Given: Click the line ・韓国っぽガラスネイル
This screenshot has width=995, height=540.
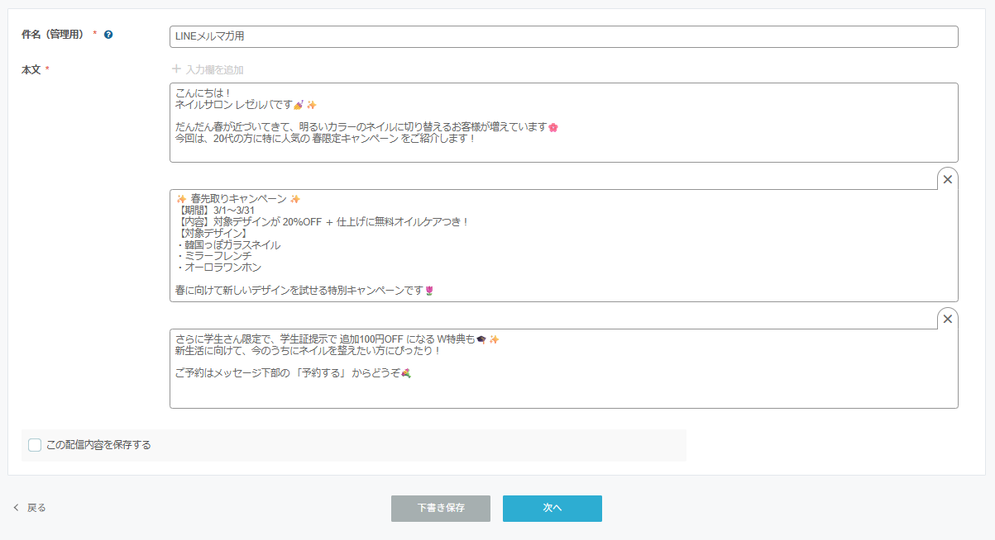Looking at the screenshot, I should click(x=228, y=245).
